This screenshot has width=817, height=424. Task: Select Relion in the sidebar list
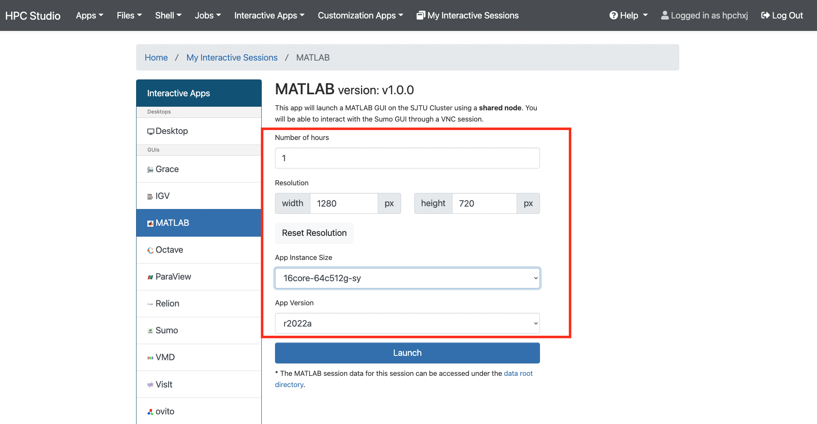coord(199,304)
